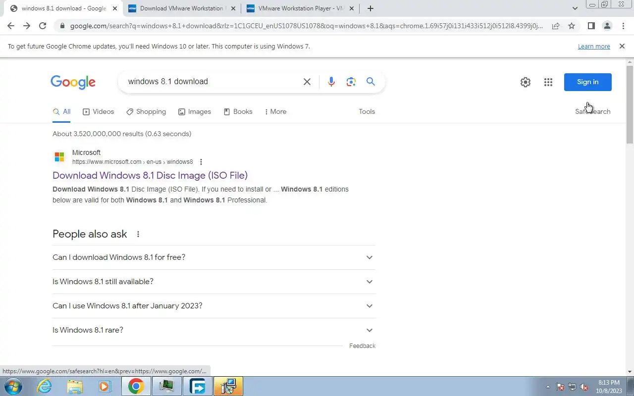Bookmark this page with the star icon
The height and width of the screenshot is (396, 634).
pyautogui.click(x=572, y=26)
